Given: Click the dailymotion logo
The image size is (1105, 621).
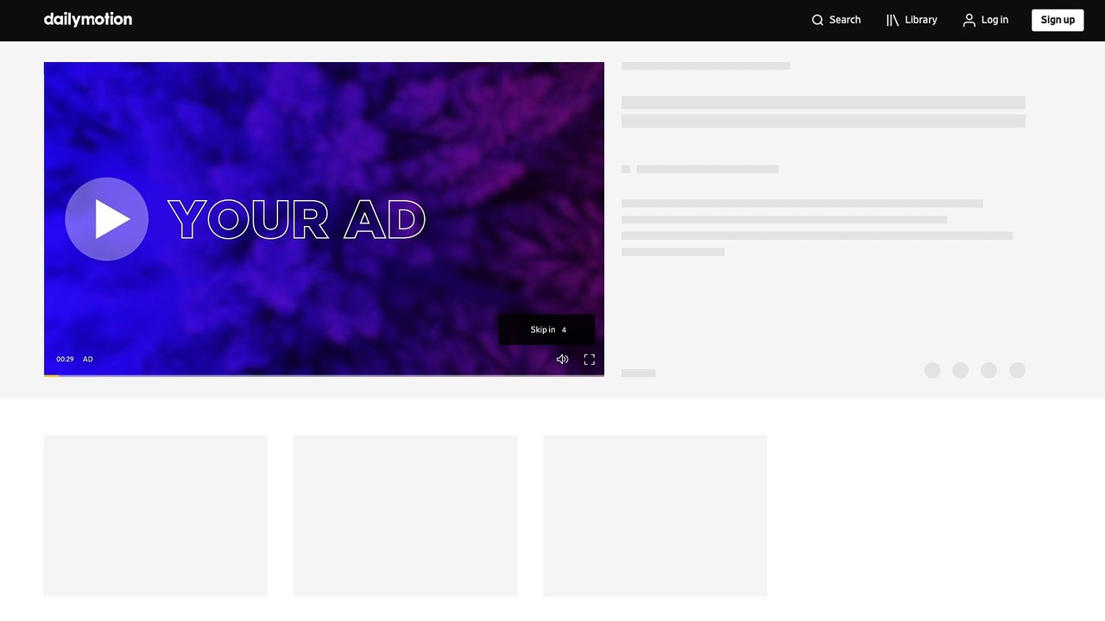Looking at the screenshot, I should click(x=88, y=20).
